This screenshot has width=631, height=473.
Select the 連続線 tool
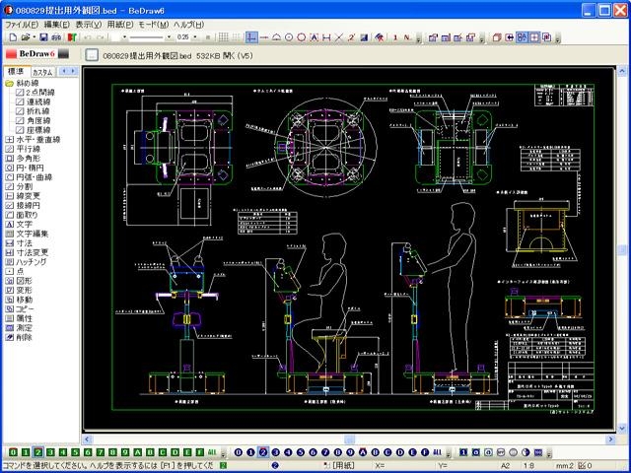coord(33,101)
